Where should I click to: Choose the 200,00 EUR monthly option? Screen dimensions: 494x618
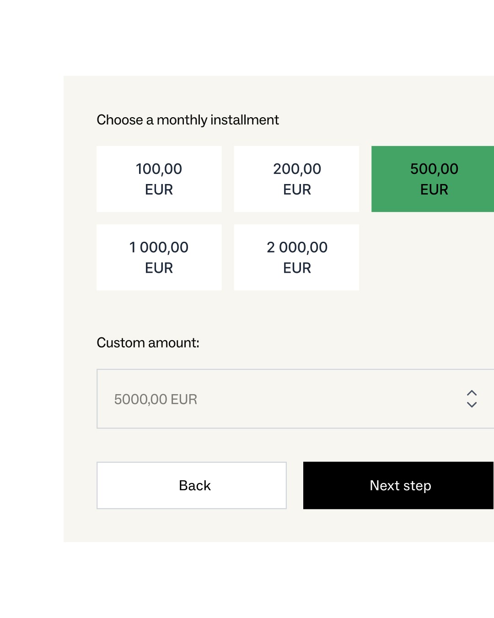click(296, 179)
